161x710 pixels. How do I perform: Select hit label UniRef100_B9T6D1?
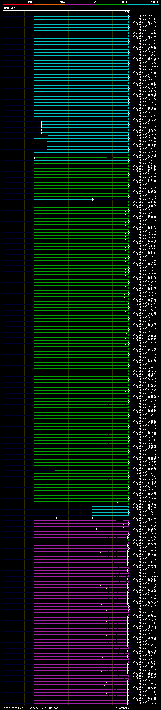tap(144, 135)
